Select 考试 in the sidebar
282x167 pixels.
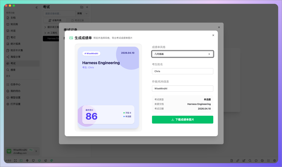(22, 63)
